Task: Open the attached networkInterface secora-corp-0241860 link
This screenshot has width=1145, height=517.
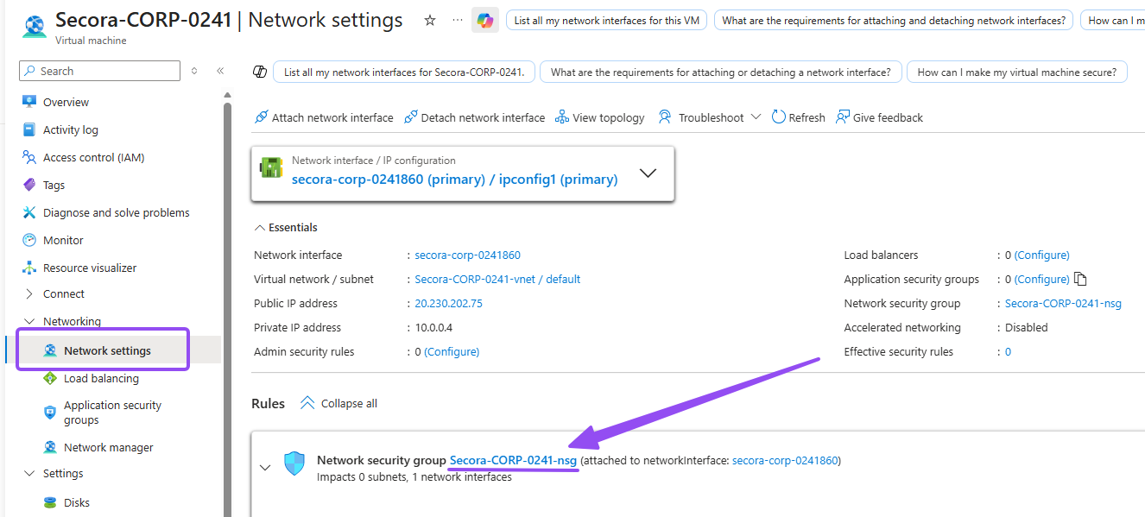Action: [x=785, y=460]
